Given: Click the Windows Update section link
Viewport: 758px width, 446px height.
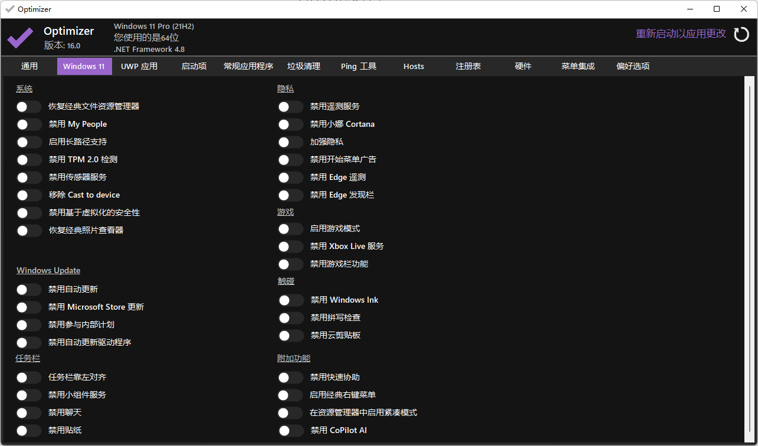Looking at the screenshot, I should click(x=48, y=270).
